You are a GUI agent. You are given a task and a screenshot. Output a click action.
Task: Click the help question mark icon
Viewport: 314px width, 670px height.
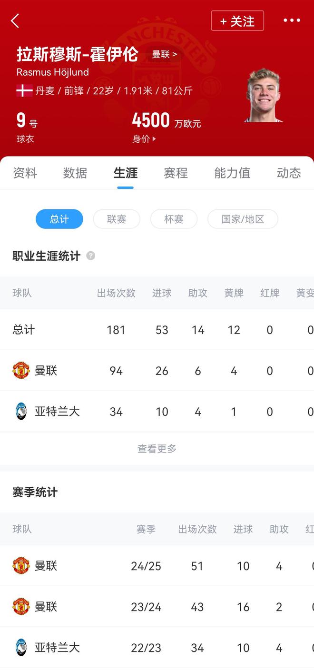pyautogui.click(x=90, y=256)
